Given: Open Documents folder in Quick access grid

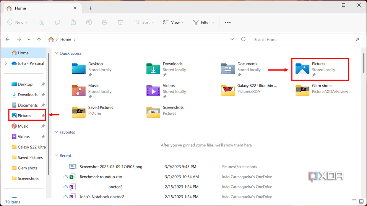Looking at the screenshot, I should click(241, 69).
